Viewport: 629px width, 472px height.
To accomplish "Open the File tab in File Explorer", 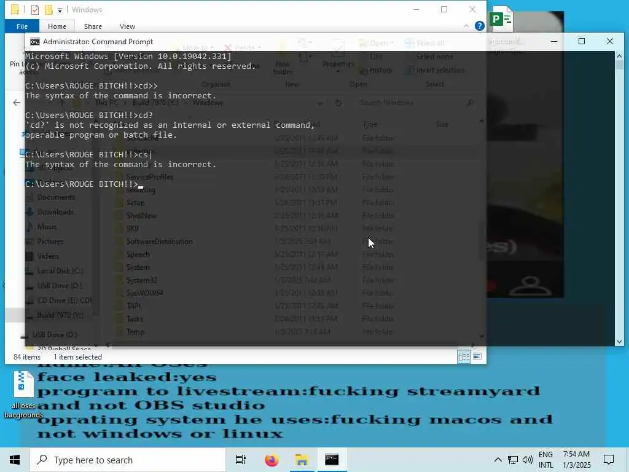I will tap(22, 26).
